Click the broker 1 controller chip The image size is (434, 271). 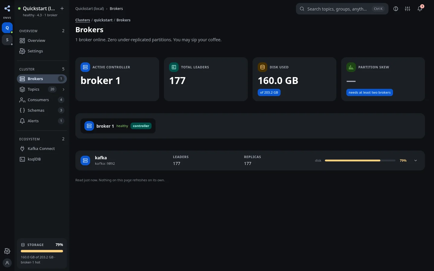(118, 126)
